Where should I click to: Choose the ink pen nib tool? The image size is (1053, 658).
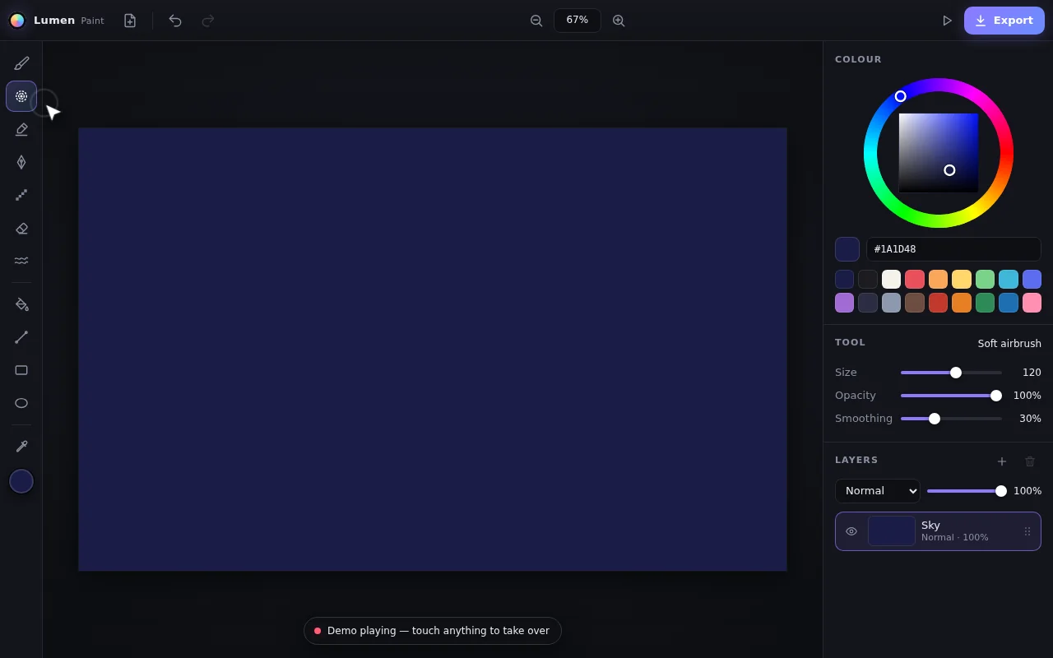(21, 162)
